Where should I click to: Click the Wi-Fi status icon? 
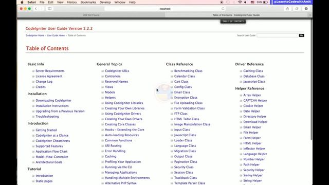240,2
